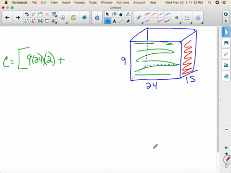Open the Window menu
231x173 pixels.
(107, 2)
